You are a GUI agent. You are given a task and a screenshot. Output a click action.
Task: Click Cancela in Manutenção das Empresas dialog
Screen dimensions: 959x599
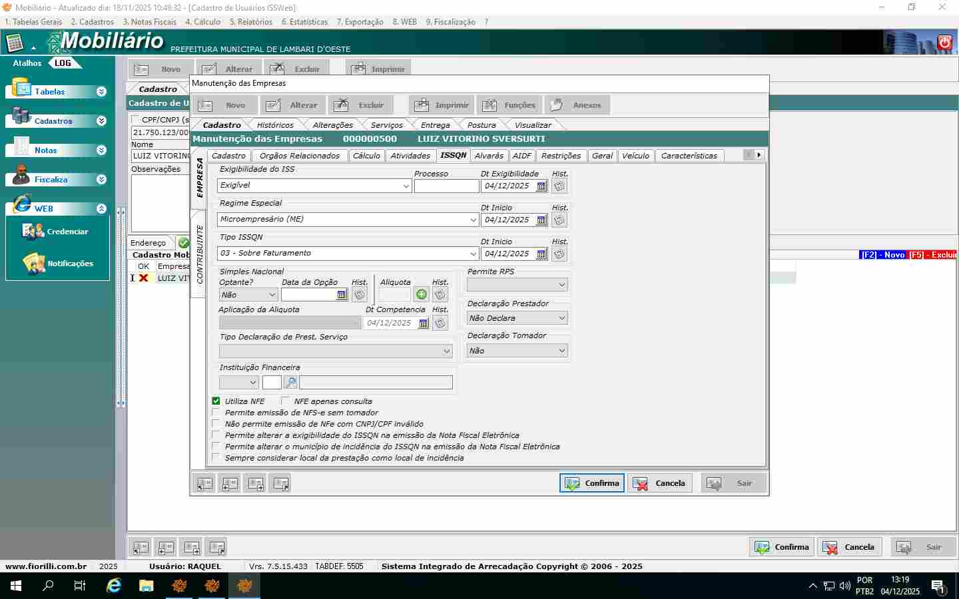(659, 483)
